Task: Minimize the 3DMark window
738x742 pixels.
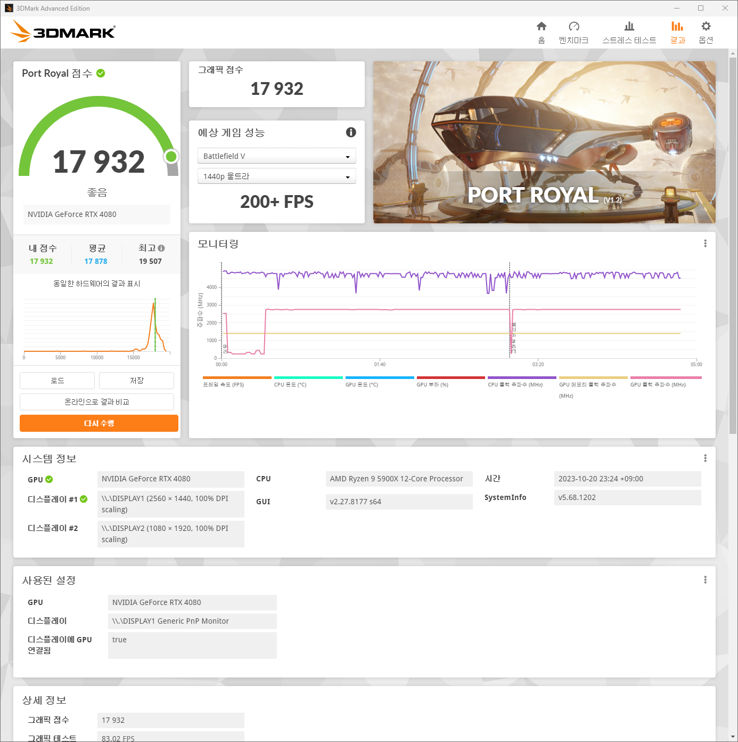Action: coord(677,8)
